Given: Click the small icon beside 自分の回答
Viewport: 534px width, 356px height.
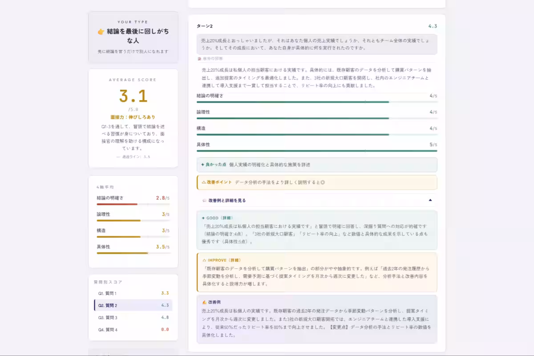Looking at the screenshot, I should (199, 59).
